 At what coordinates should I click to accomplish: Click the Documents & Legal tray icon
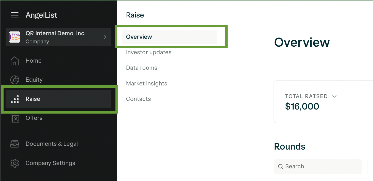click(x=15, y=144)
